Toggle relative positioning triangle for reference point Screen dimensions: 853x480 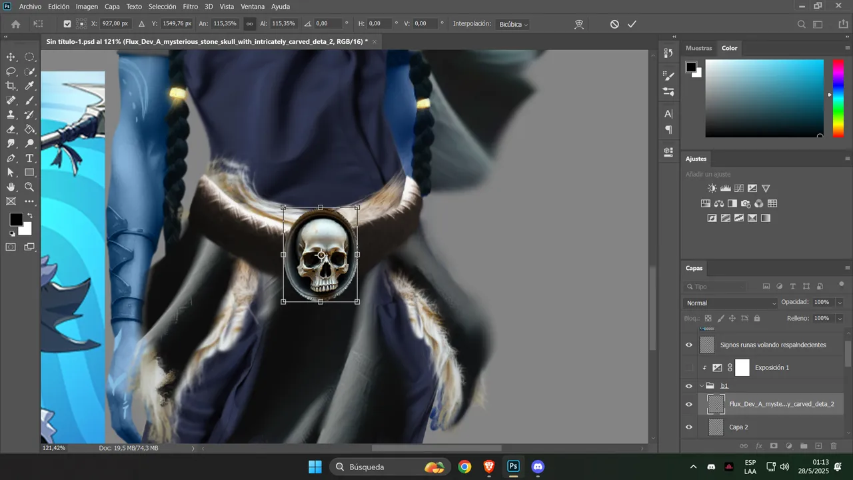pos(141,24)
